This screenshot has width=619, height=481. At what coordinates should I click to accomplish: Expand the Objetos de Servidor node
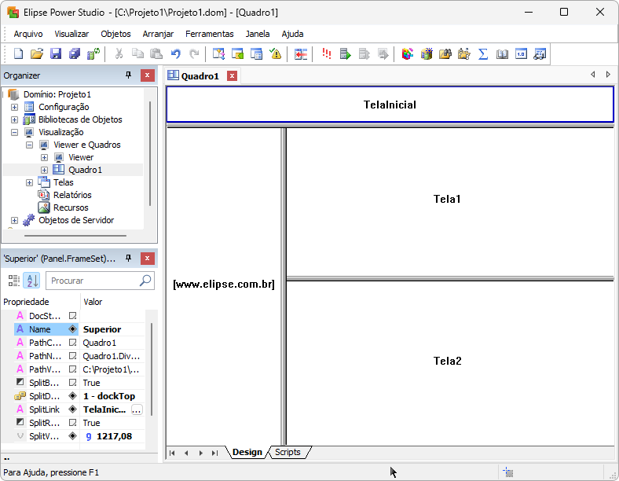(x=14, y=220)
